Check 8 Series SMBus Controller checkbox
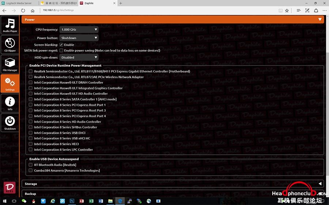 (31, 127)
